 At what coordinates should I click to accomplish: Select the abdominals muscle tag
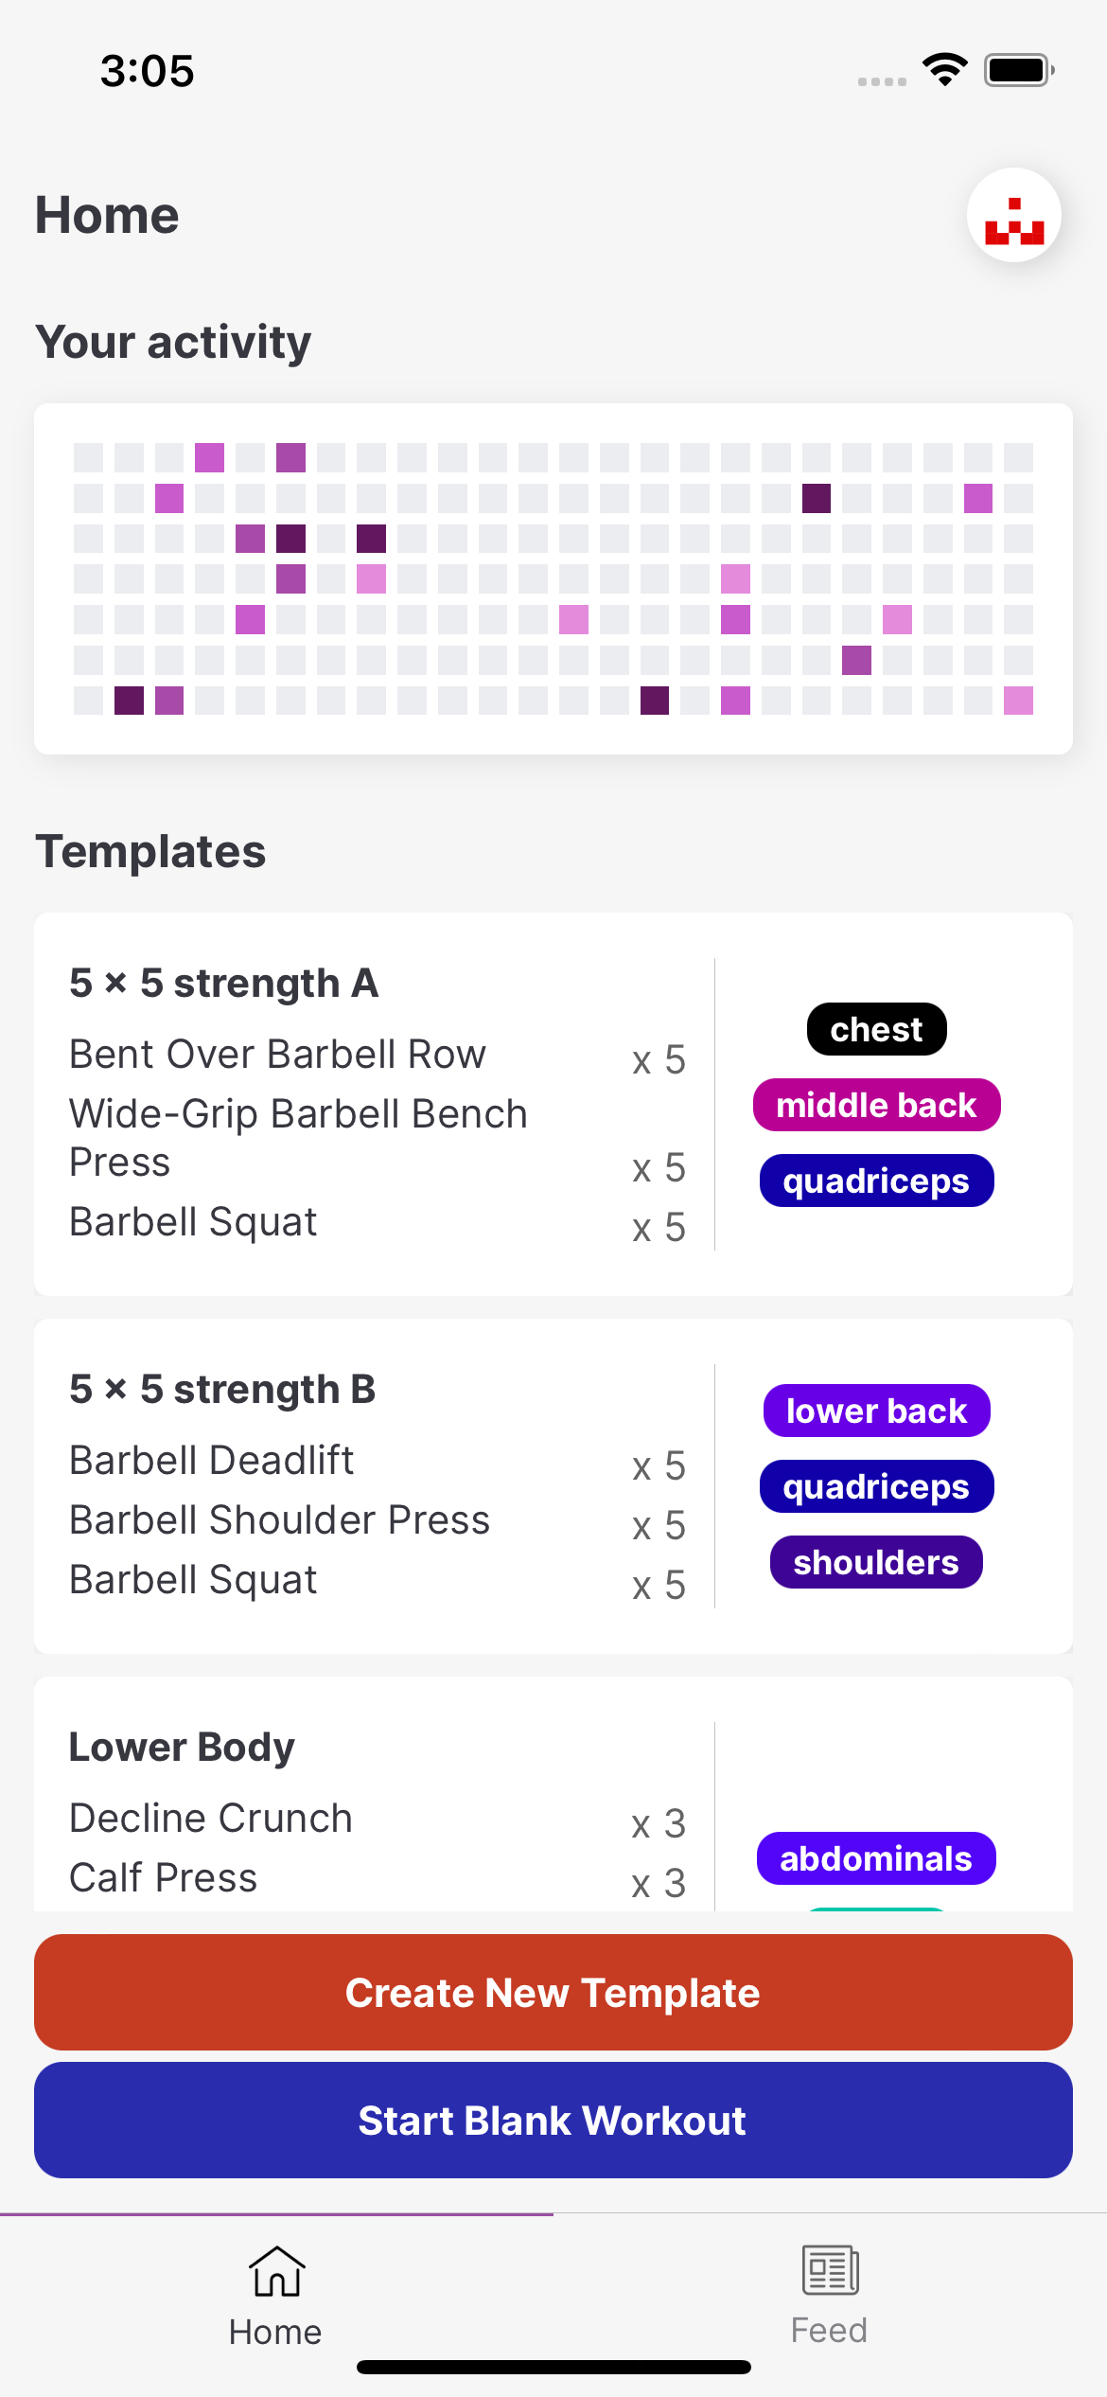pyautogui.click(x=876, y=1858)
